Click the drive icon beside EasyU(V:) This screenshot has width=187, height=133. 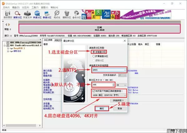point(11,48)
